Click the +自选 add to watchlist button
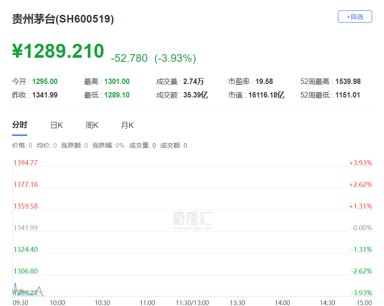This screenshot has width=384, height=306. (355, 17)
